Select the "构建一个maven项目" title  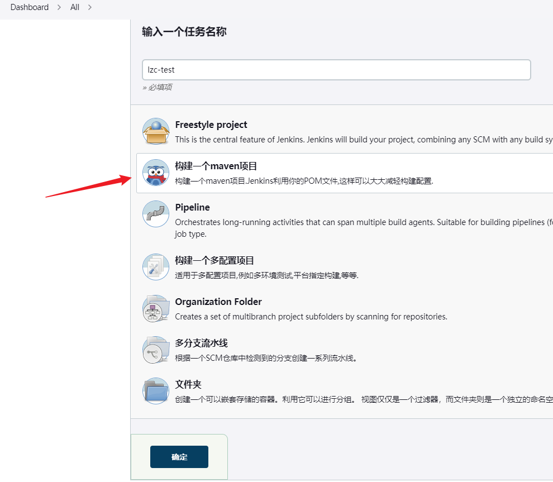(216, 166)
